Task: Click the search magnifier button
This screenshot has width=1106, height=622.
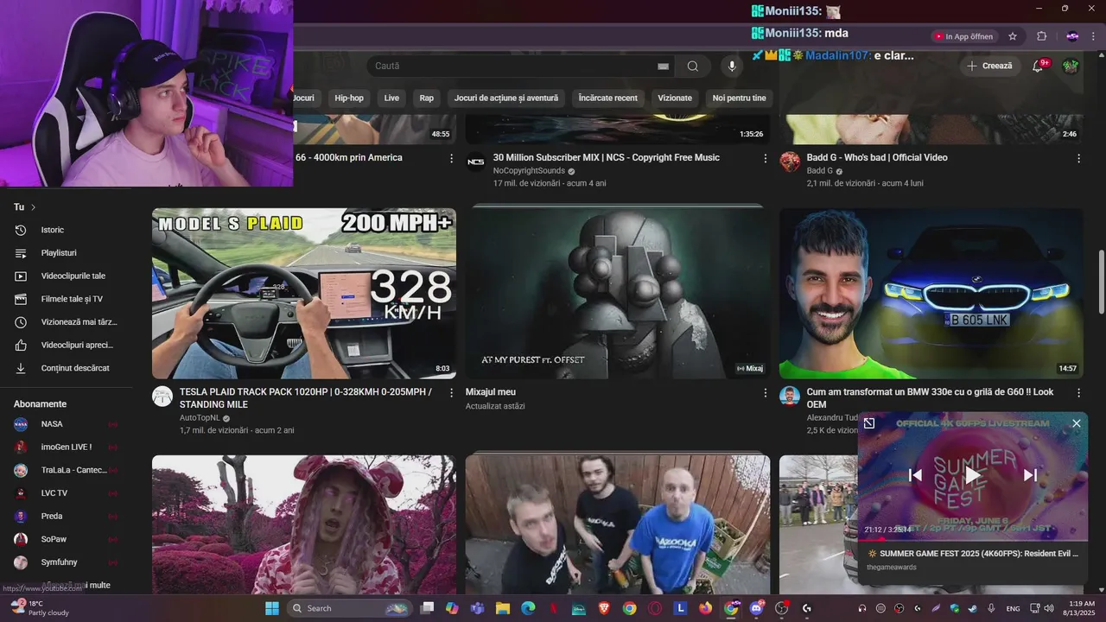Action: click(x=693, y=66)
